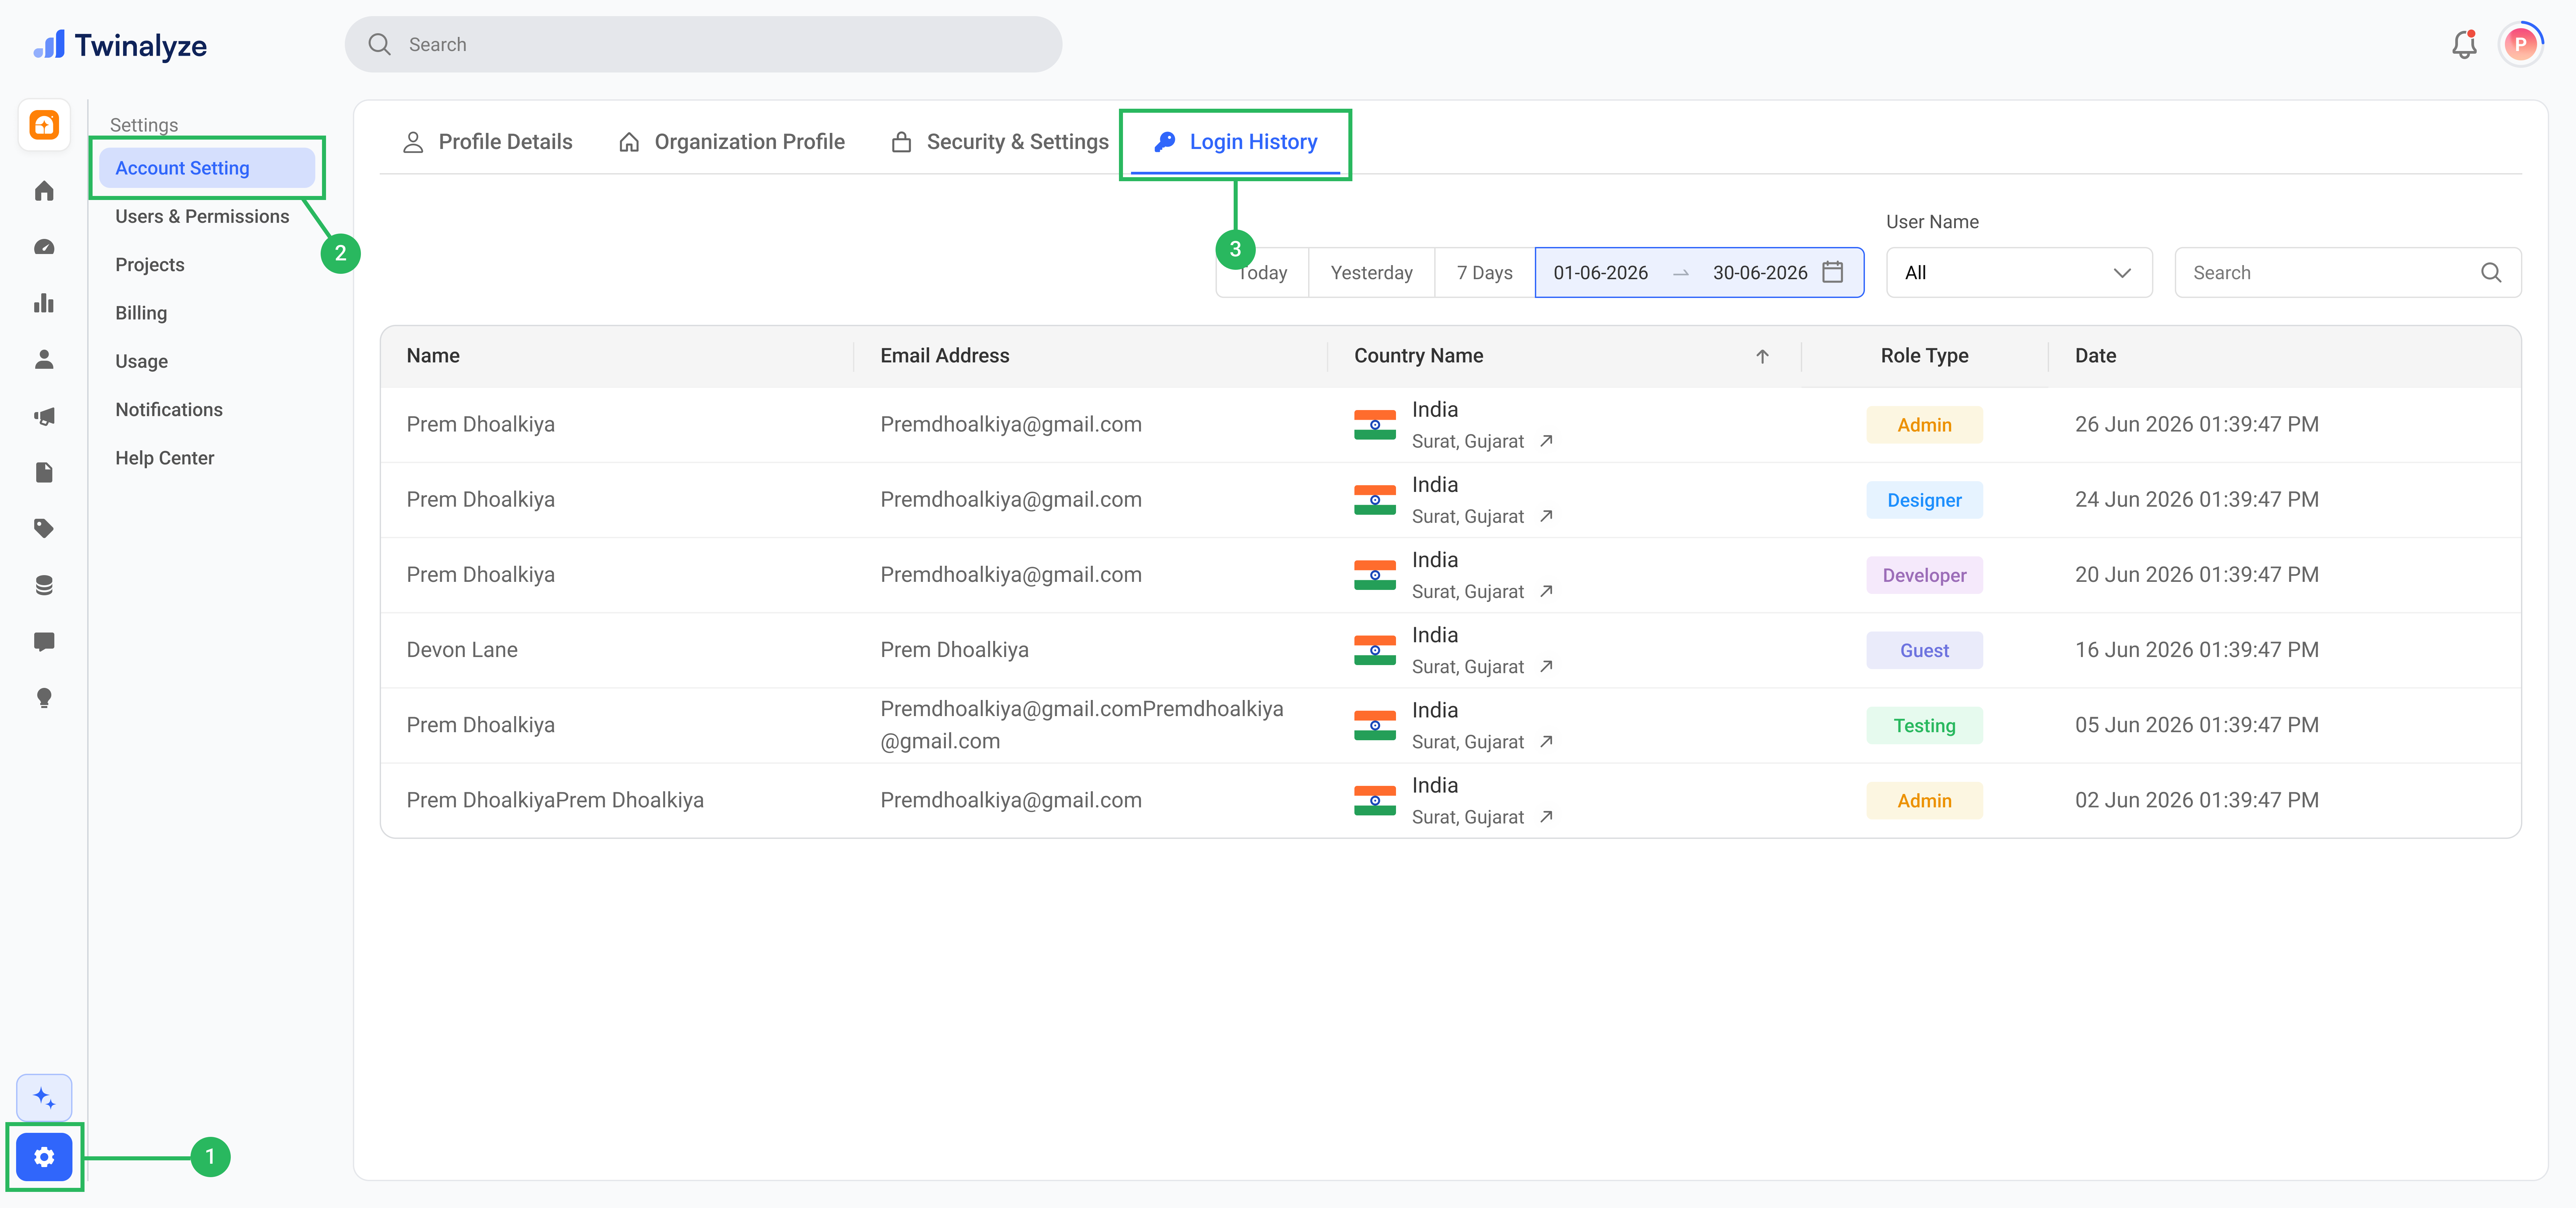Viewport: 2576px width, 1208px height.
Task: Expand the User Name dropdown showing All
Action: click(2019, 273)
